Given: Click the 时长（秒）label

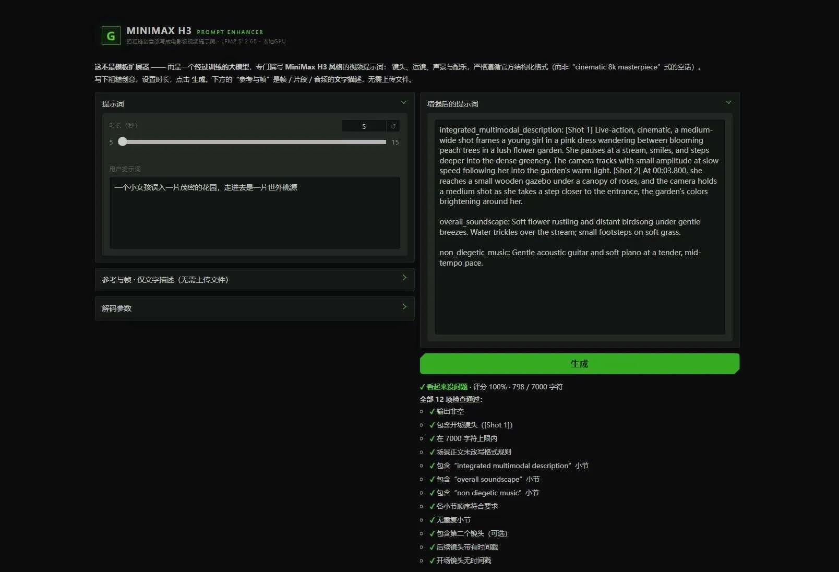Looking at the screenshot, I should 124,125.
